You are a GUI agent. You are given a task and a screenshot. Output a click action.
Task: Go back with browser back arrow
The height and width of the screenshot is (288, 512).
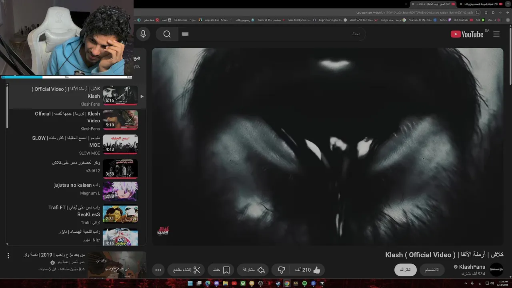(508, 13)
